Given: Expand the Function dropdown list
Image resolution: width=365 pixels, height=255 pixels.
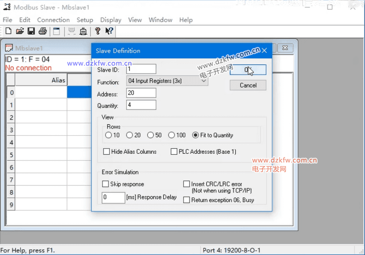Looking at the screenshot, I should click(x=204, y=81).
